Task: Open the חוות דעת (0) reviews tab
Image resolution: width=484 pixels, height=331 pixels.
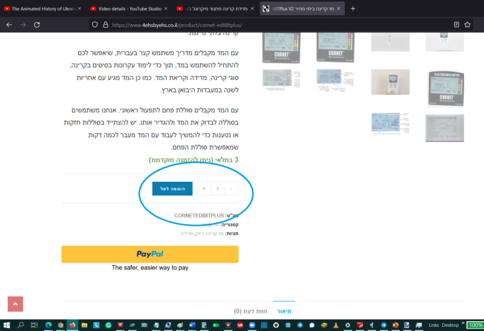Action: point(250,311)
